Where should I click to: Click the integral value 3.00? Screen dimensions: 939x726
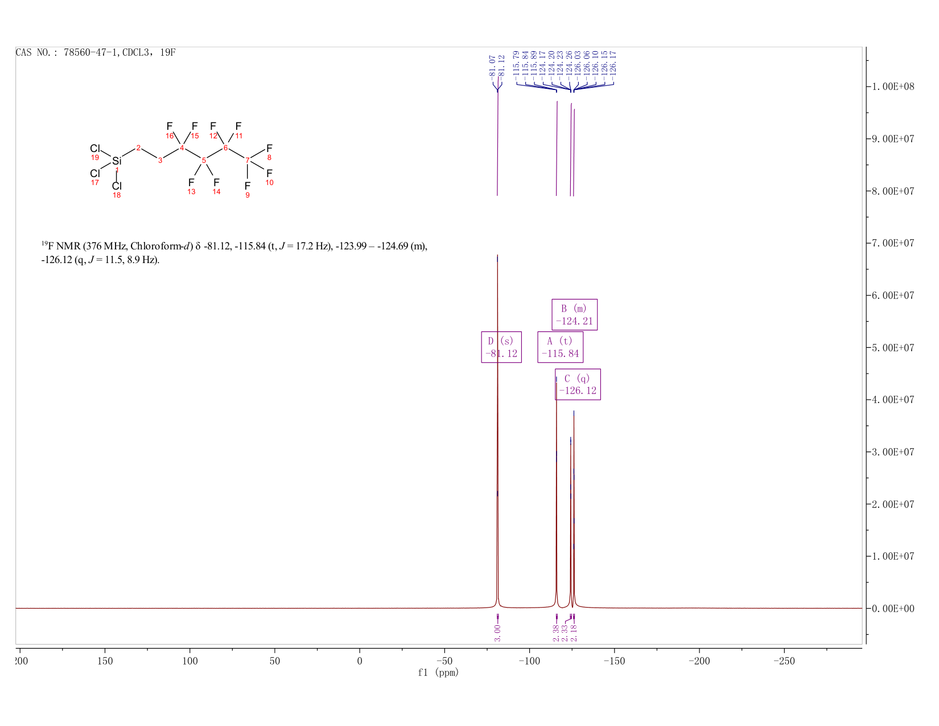coord(497,633)
